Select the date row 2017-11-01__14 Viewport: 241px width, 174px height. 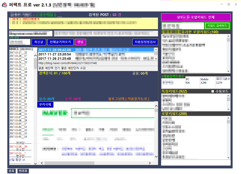(x=18, y=137)
